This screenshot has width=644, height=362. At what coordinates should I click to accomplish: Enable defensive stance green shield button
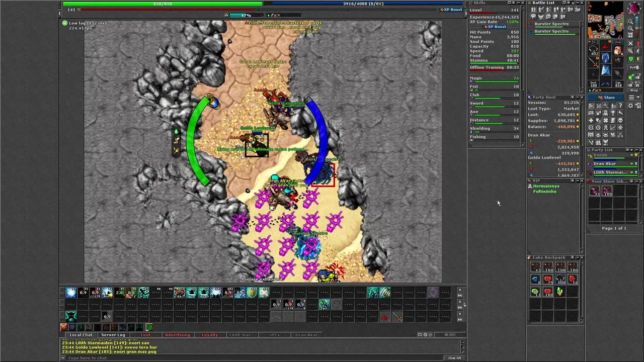[631, 59]
